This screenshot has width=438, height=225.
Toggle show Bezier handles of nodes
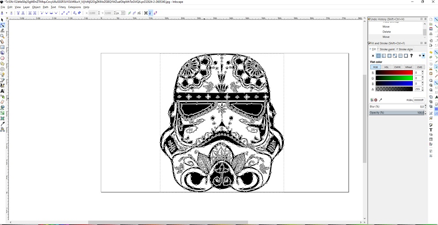151,13
